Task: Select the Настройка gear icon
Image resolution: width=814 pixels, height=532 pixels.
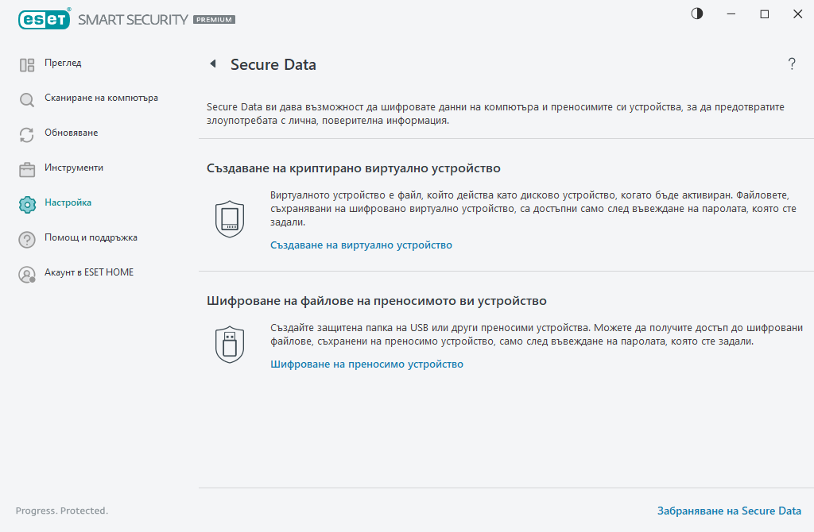Action: [26, 203]
